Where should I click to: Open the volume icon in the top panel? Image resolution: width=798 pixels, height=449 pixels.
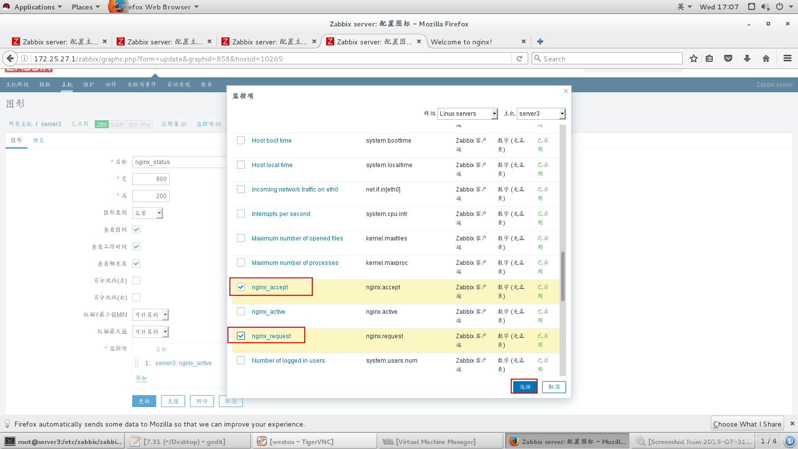point(766,6)
